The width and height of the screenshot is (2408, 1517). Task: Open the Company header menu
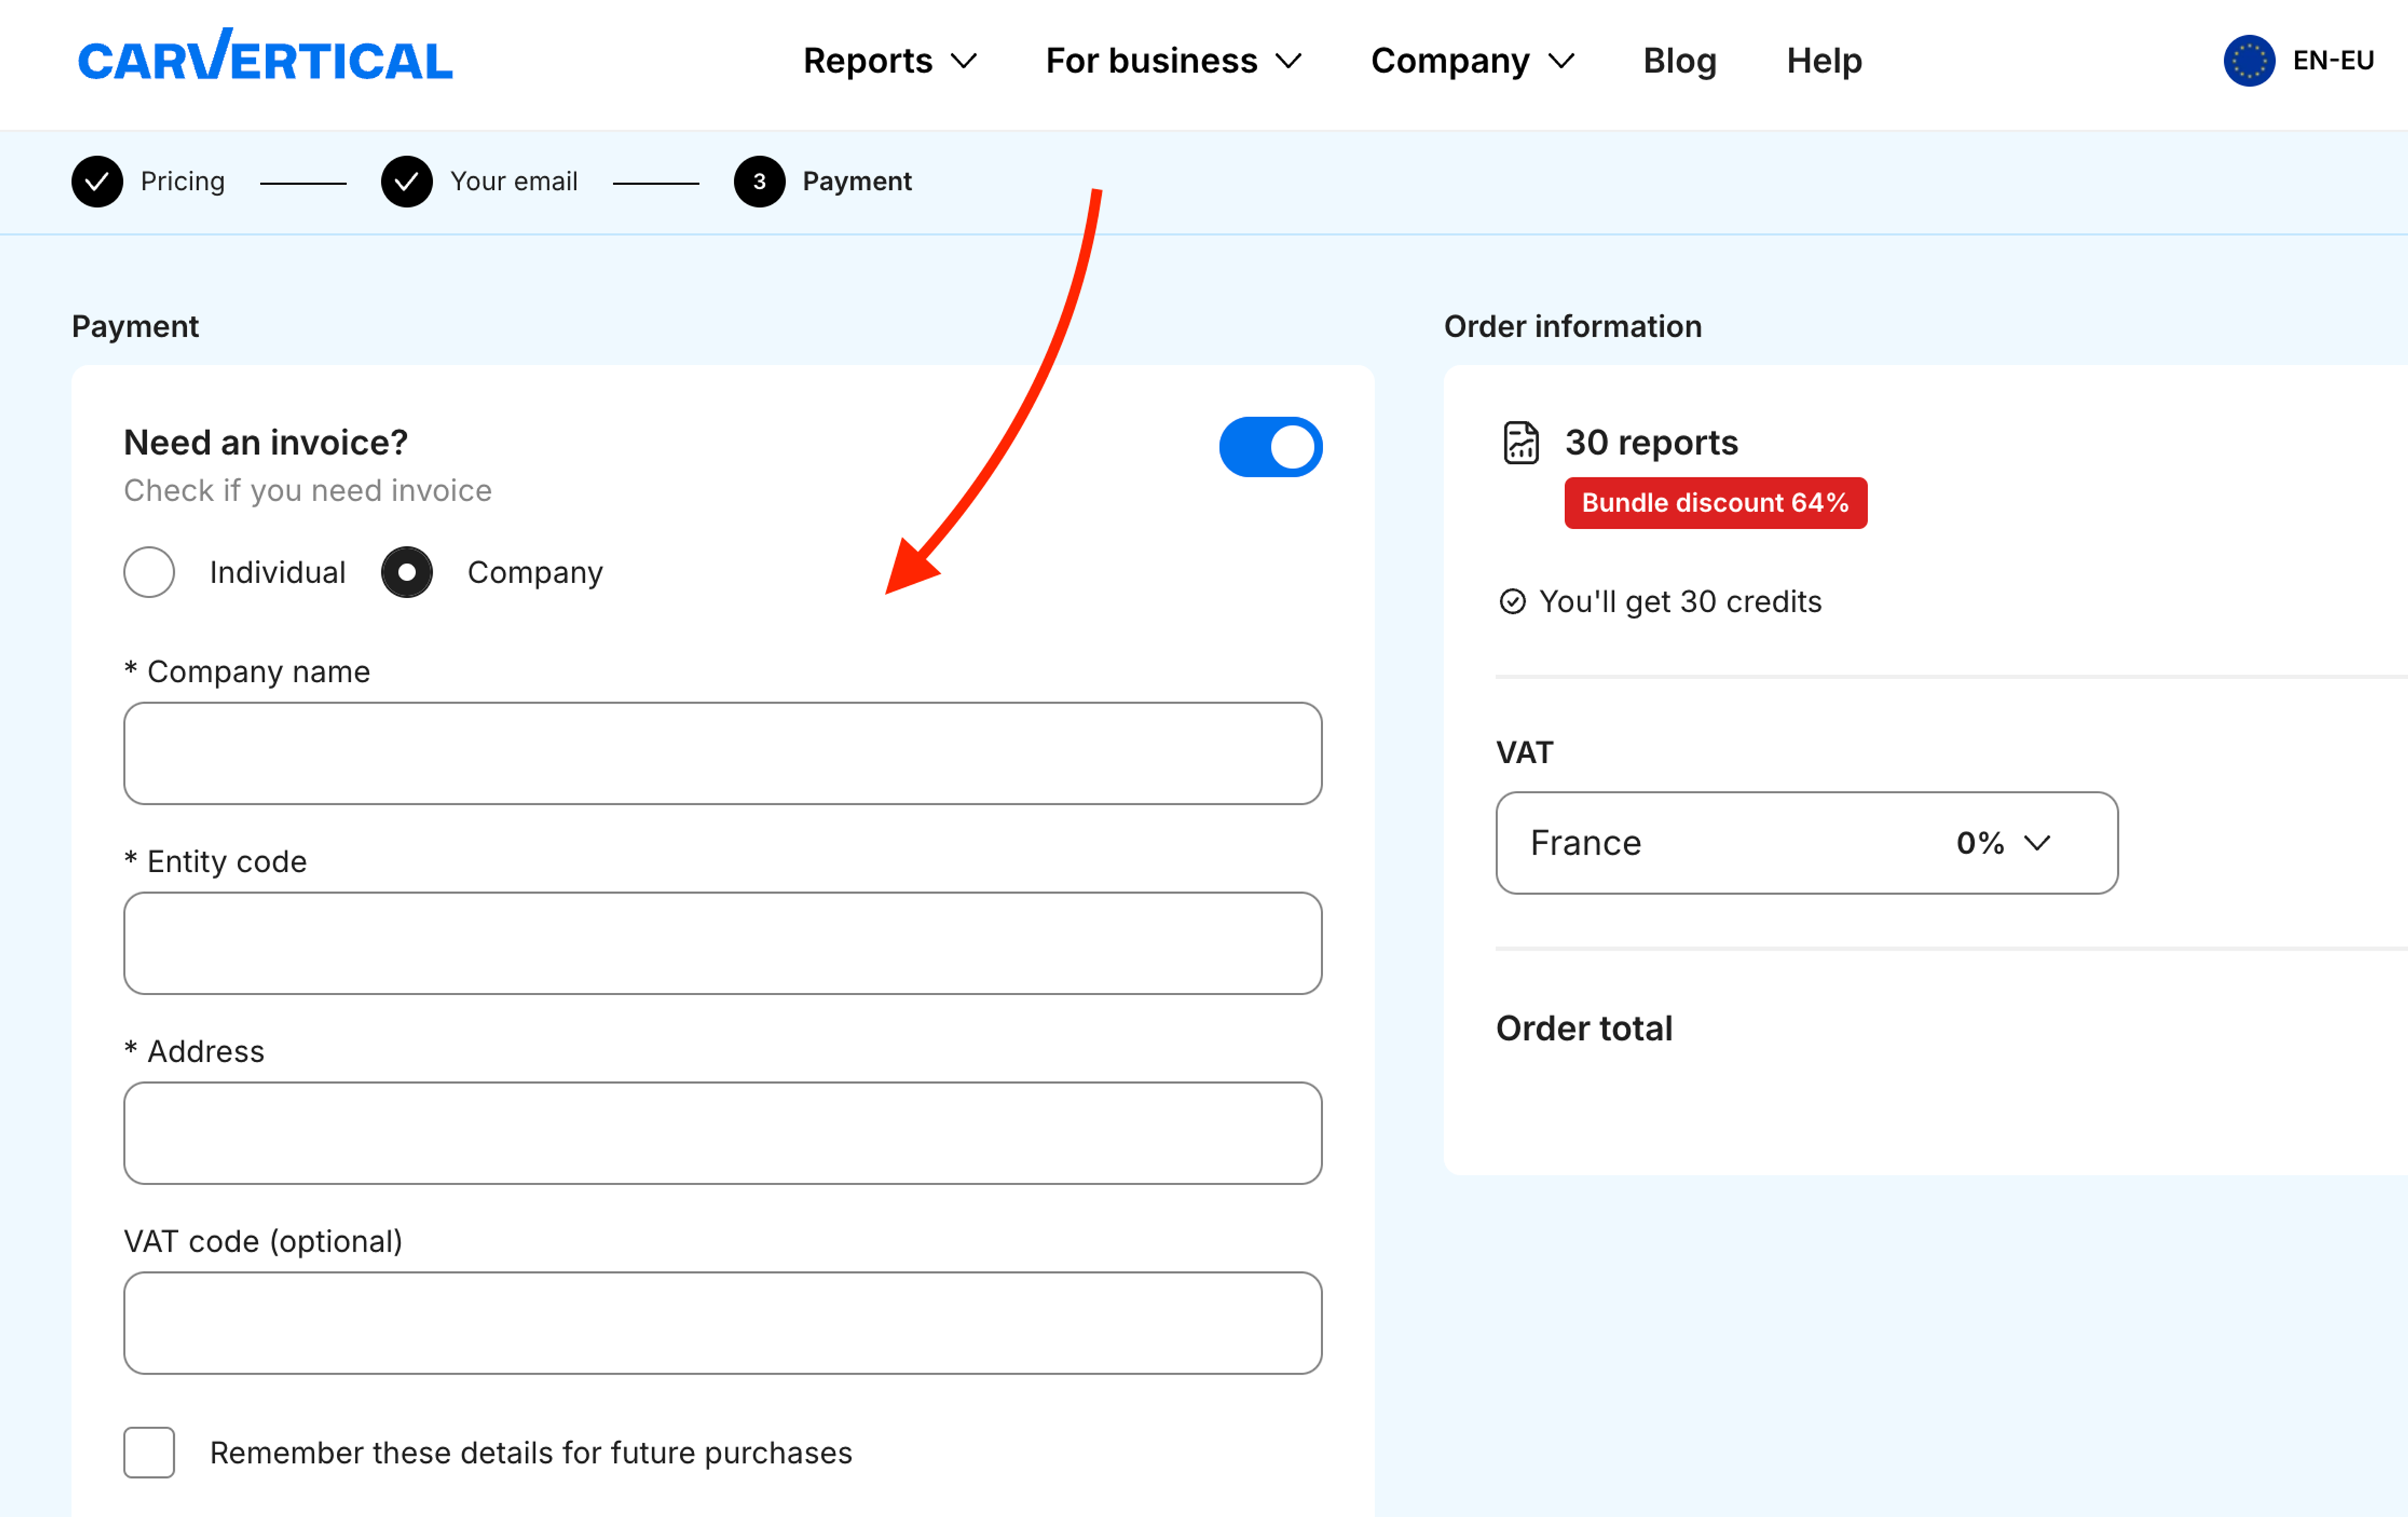click(1471, 61)
